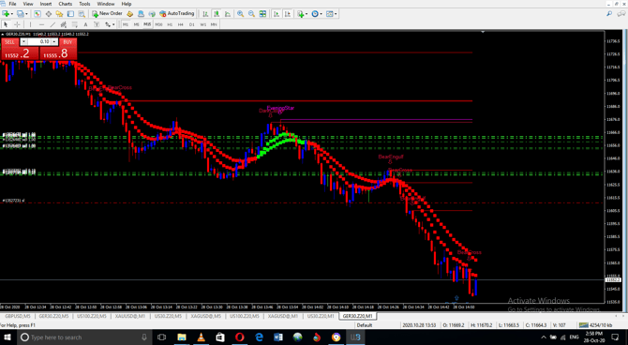628x345 pixels.
Task: Click the red SELL button
Action: 9,42
